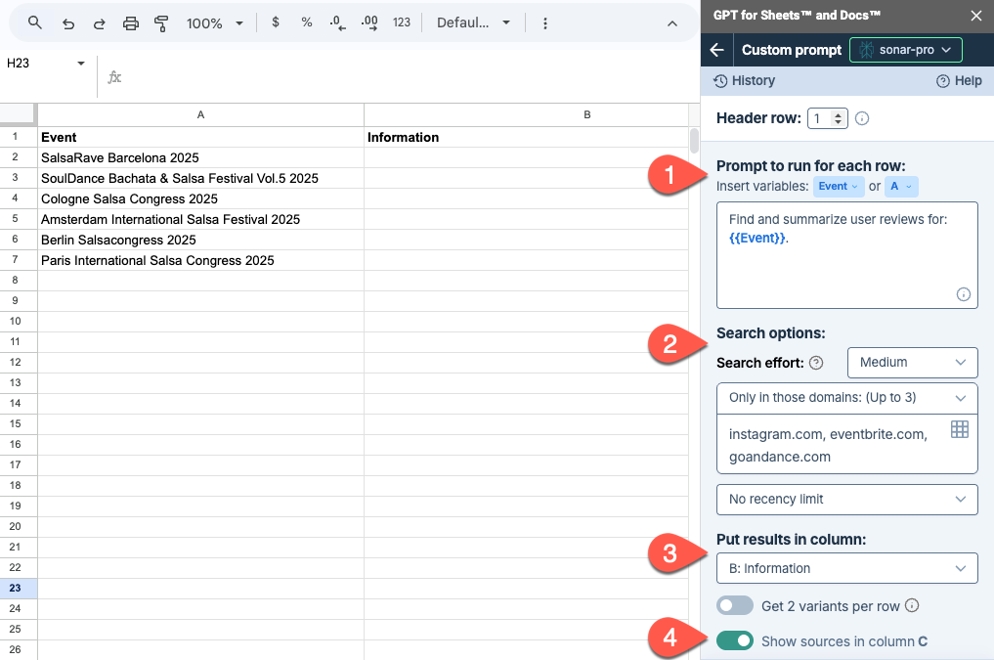The width and height of the screenshot is (994, 660).
Task: Open the Name box dropdown arrow
Action: pos(80,64)
